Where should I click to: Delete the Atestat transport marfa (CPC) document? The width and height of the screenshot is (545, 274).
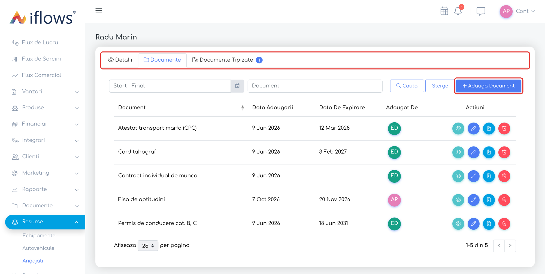click(x=504, y=128)
